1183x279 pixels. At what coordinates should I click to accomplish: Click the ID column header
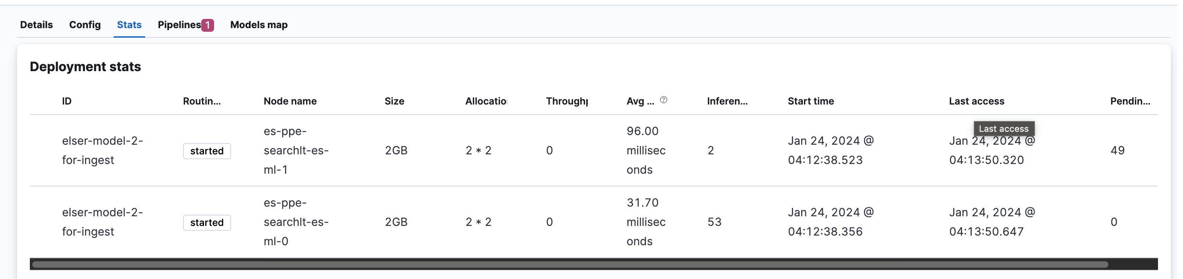[67, 101]
